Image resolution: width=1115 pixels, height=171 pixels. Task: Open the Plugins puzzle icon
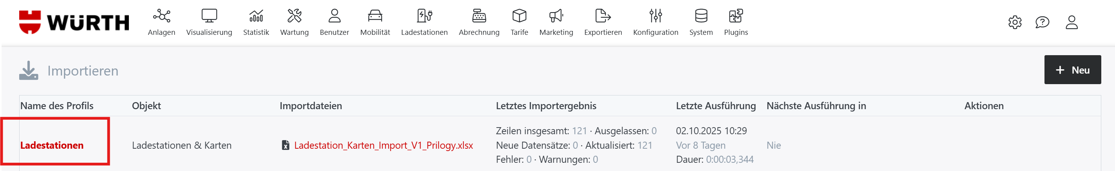pyautogui.click(x=735, y=16)
